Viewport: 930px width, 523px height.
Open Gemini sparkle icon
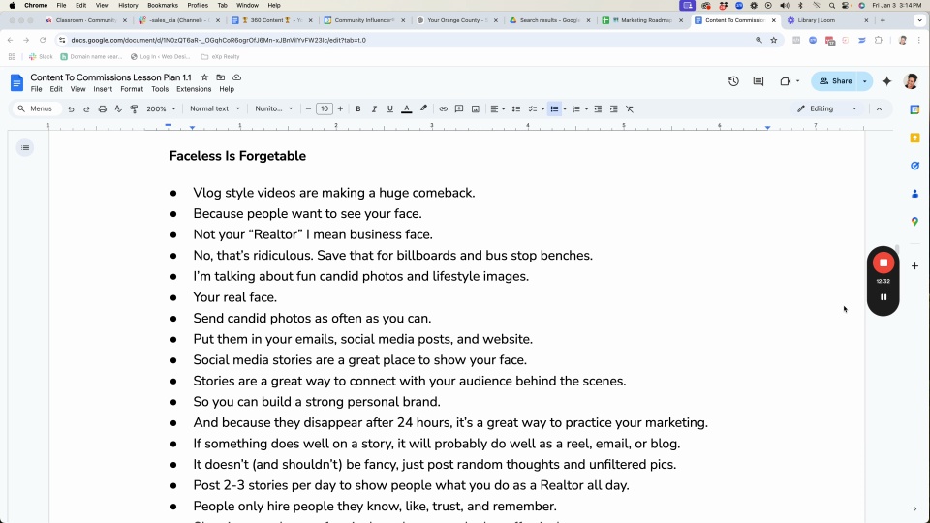(886, 81)
